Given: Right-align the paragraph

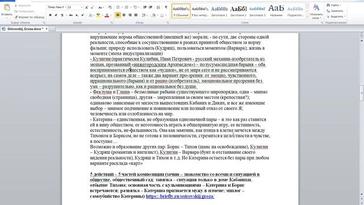Looking at the screenshot, I should [x=130, y=15].
